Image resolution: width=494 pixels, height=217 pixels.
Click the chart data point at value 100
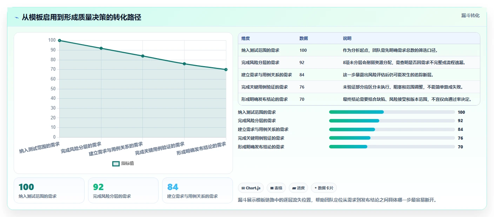point(60,41)
